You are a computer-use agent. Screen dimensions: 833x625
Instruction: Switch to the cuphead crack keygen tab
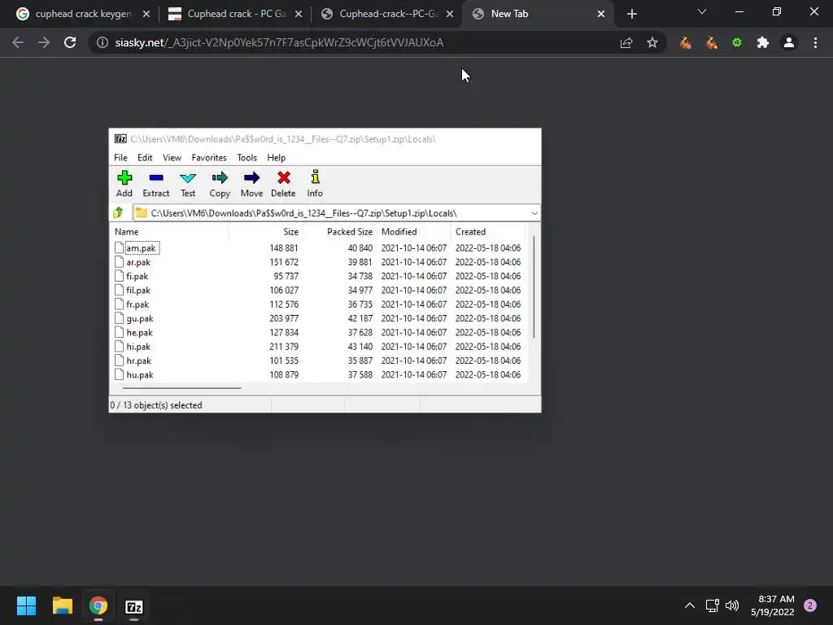tap(82, 14)
